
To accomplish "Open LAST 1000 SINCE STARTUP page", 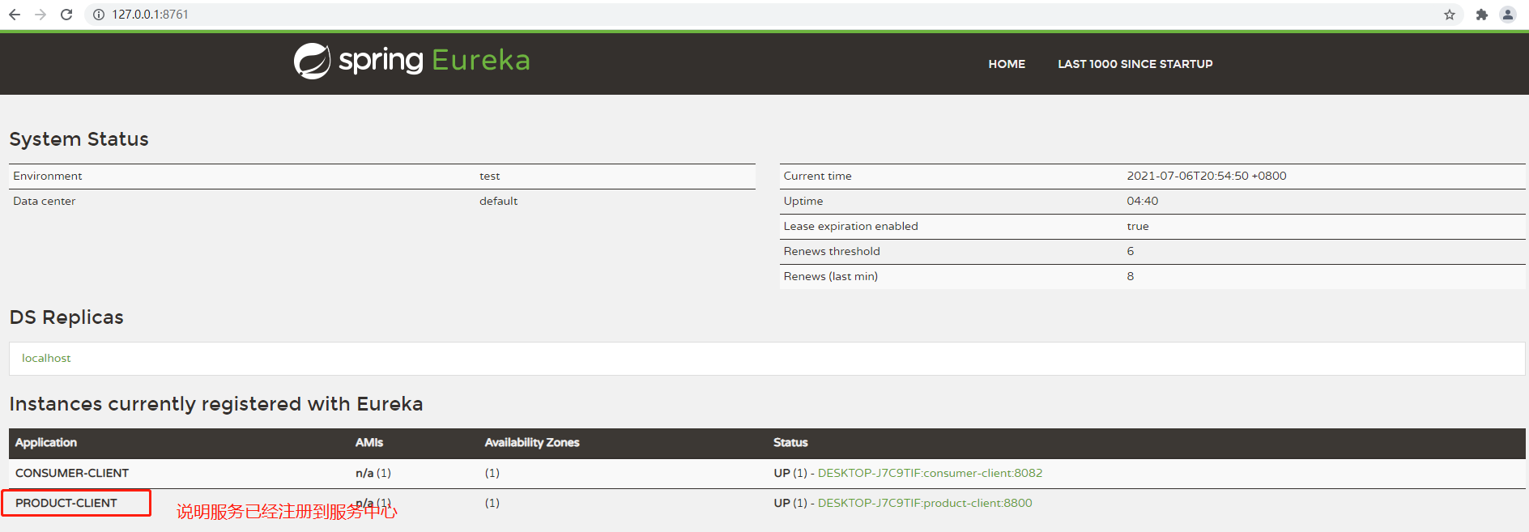I will [1135, 64].
